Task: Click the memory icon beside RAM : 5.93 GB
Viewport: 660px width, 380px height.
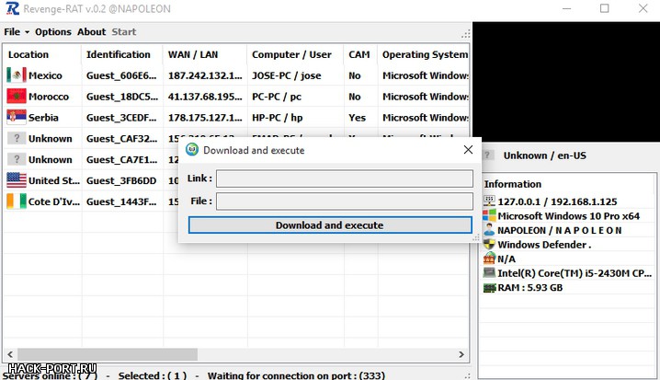Action: click(x=489, y=288)
